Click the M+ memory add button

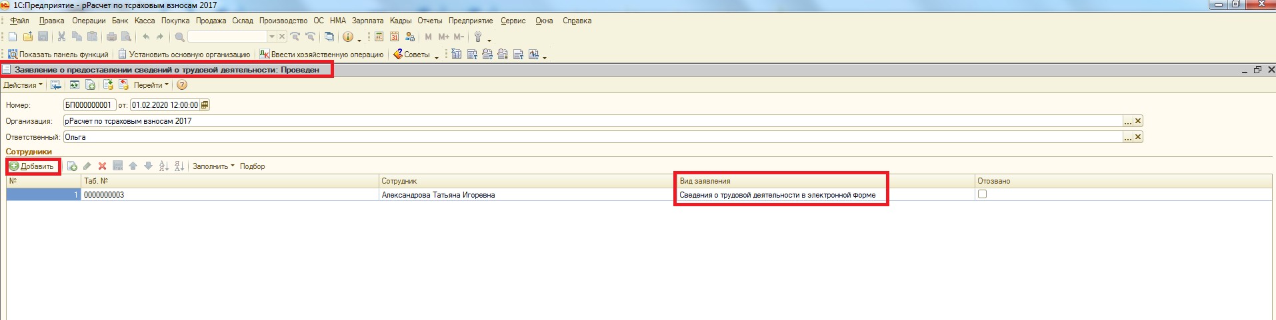pos(443,37)
